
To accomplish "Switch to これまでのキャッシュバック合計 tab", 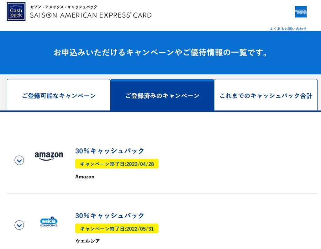I will click(266, 96).
